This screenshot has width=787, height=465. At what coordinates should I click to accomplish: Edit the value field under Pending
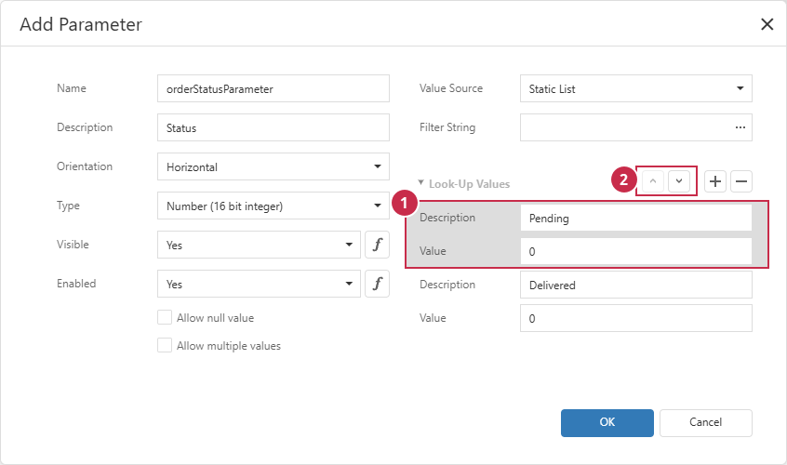click(x=636, y=251)
